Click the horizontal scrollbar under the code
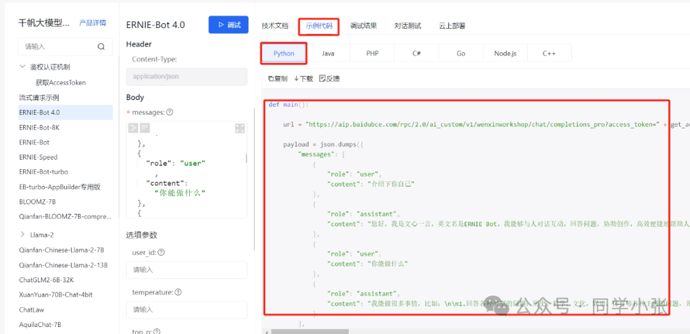Viewport: 690px width, 334px height. [310, 331]
